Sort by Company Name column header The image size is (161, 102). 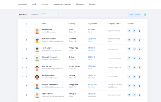114,24
